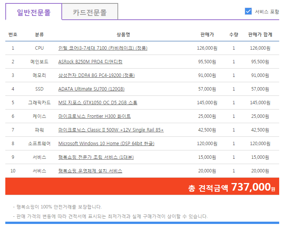Click the 총 견적금액 label

pos(208,188)
